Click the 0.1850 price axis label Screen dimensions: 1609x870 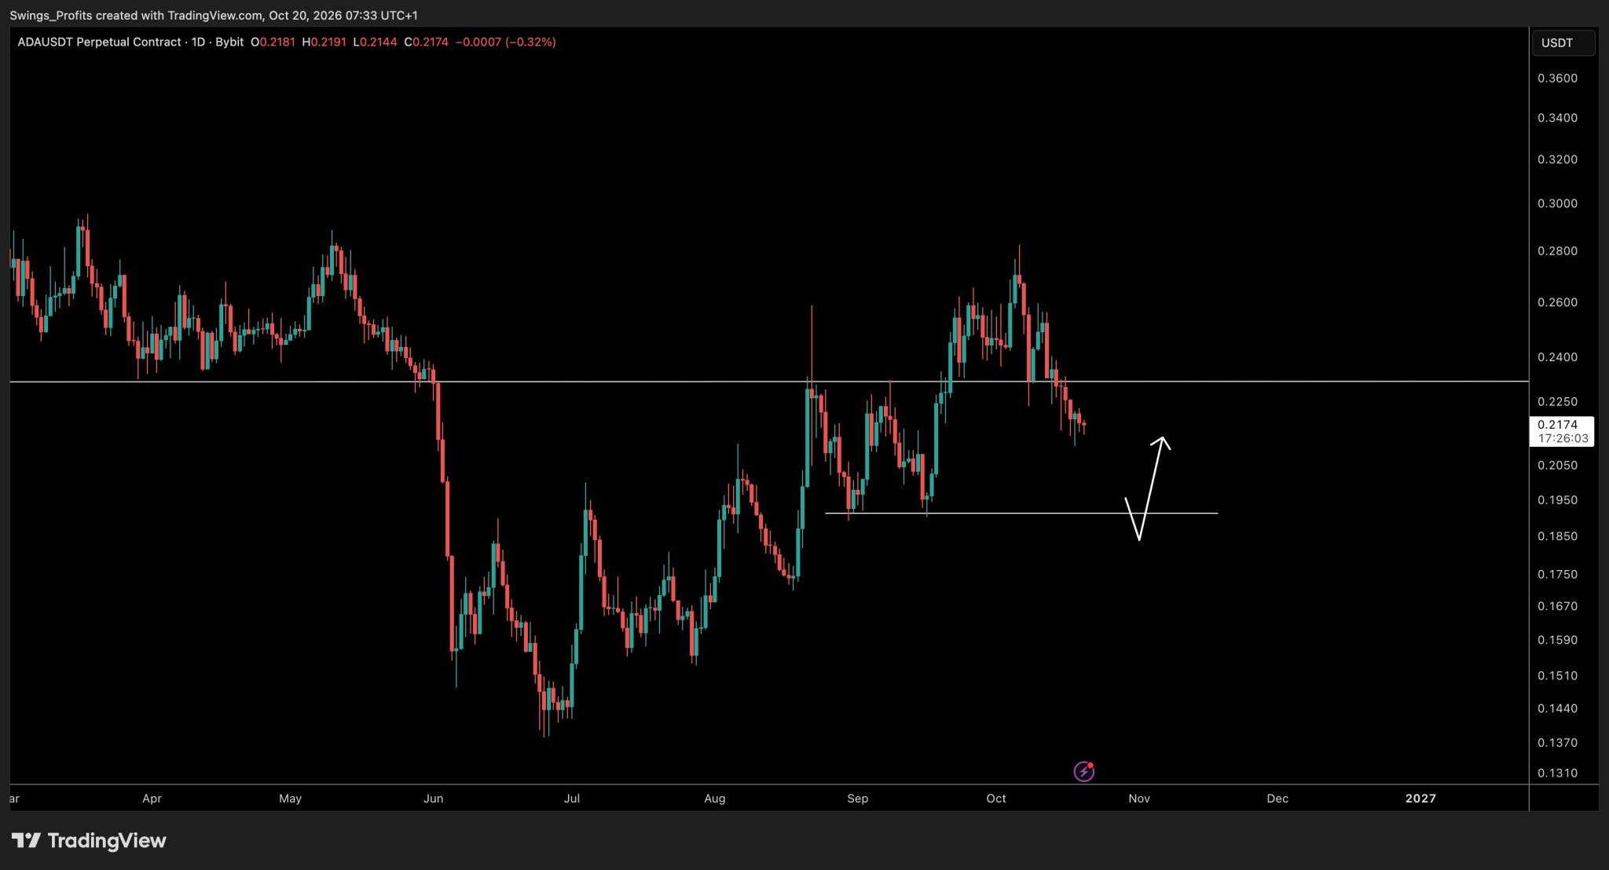1557,536
